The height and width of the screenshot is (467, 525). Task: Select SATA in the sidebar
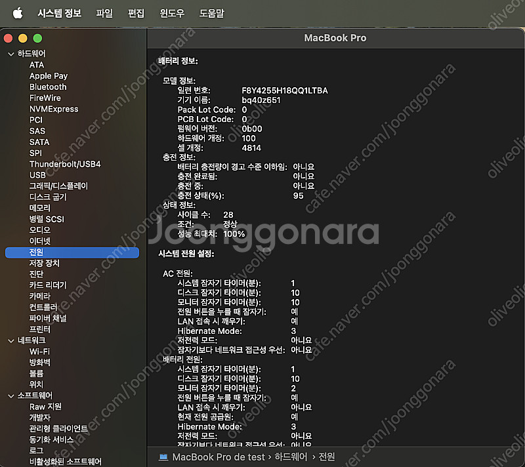click(39, 142)
